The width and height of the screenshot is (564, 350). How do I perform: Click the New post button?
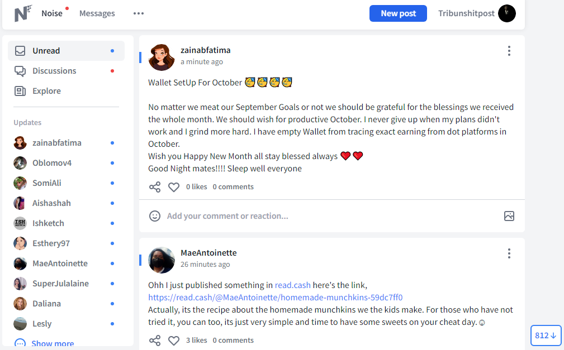(398, 13)
